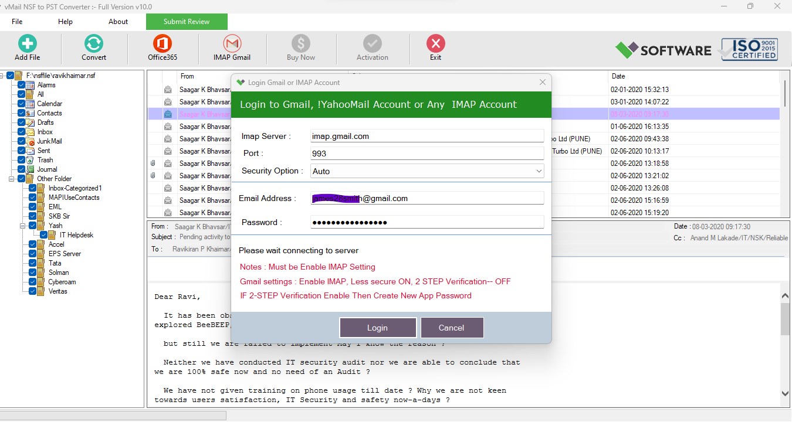The height and width of the screenshot is (422, 792).
Task: Sort emails by the From column header
Action: pyautogui.click(x=187, y=76)
